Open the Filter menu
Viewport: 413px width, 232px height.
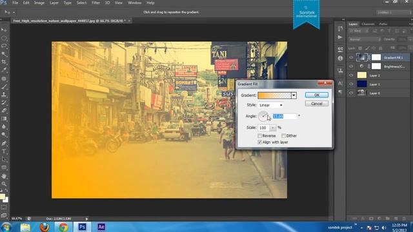(96, 3)
